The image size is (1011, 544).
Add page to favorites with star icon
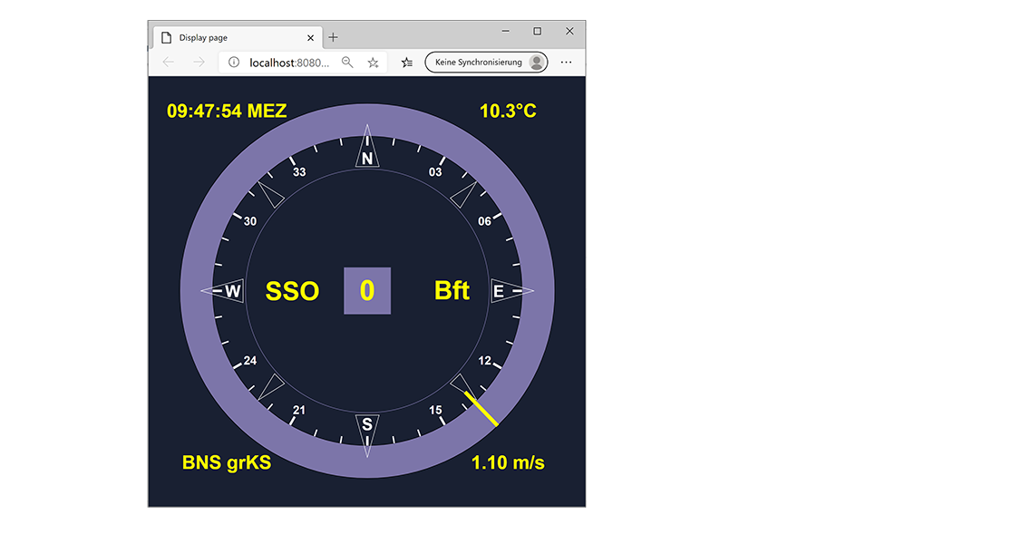point(373,63)
